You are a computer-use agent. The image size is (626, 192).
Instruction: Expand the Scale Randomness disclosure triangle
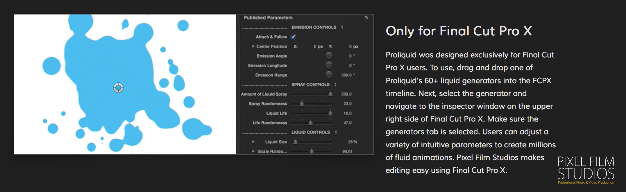253,151
